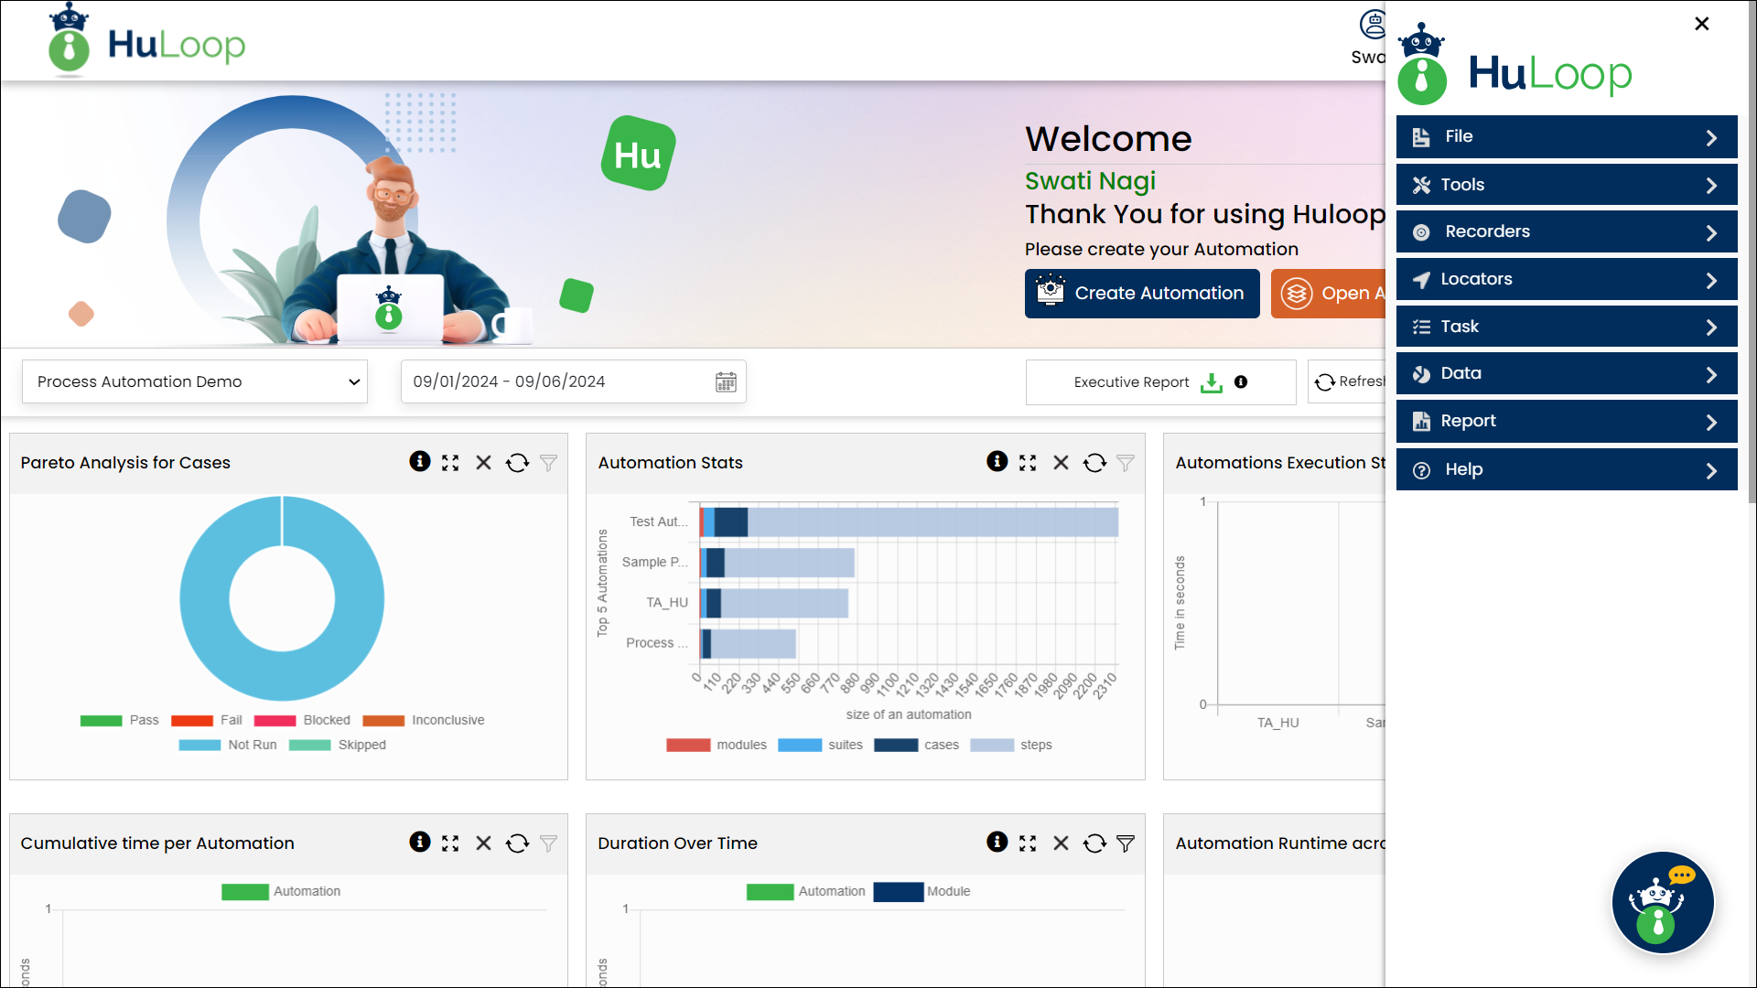Toggle Pass legend in Pareto chart
This screenshot has height=988, width=1757.
120,720
